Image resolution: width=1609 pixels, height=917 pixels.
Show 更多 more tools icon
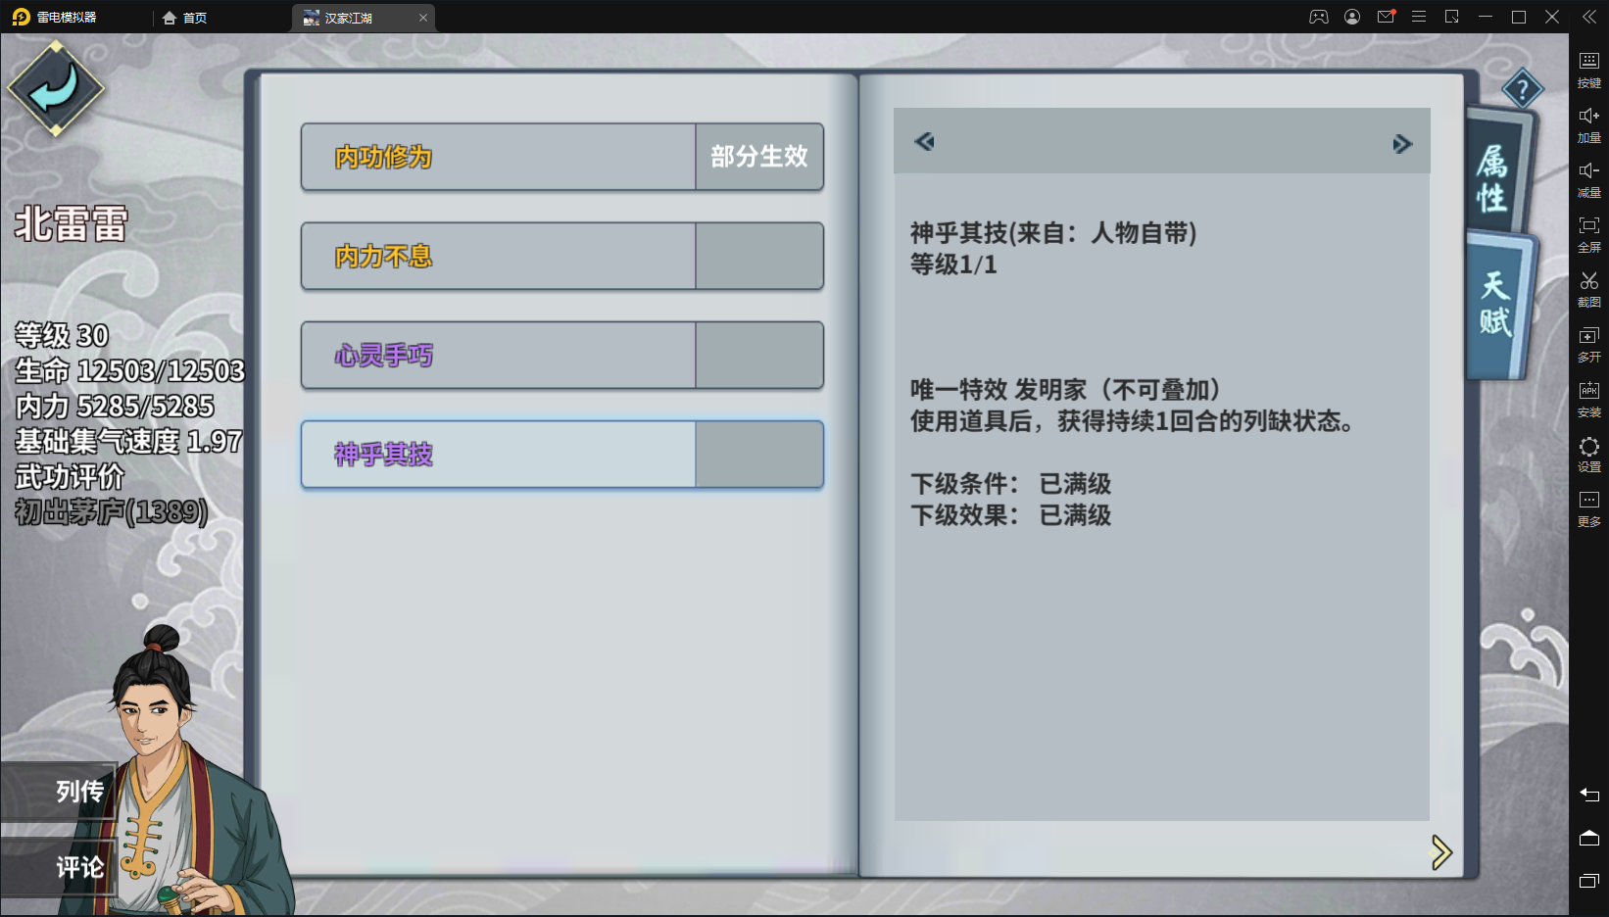tap(1589, 507)
